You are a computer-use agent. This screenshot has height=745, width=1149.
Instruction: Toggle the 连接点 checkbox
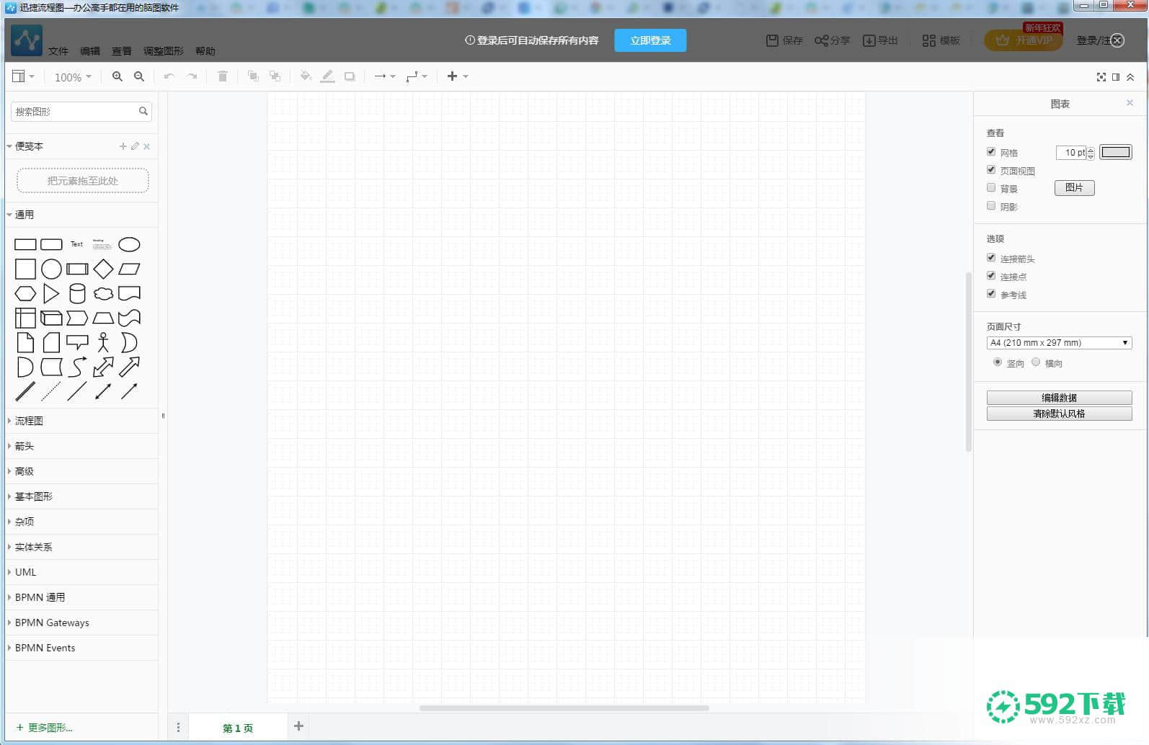point(991,275)
